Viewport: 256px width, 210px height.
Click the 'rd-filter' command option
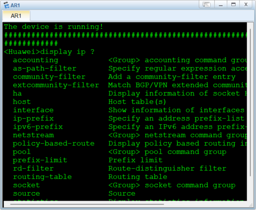click(33, 168)
